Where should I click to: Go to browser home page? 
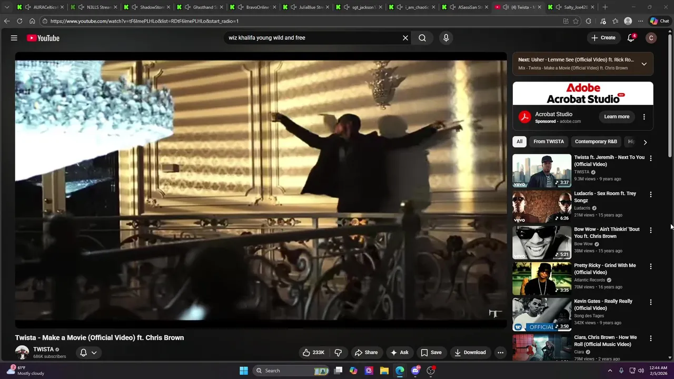coord(32,21)
